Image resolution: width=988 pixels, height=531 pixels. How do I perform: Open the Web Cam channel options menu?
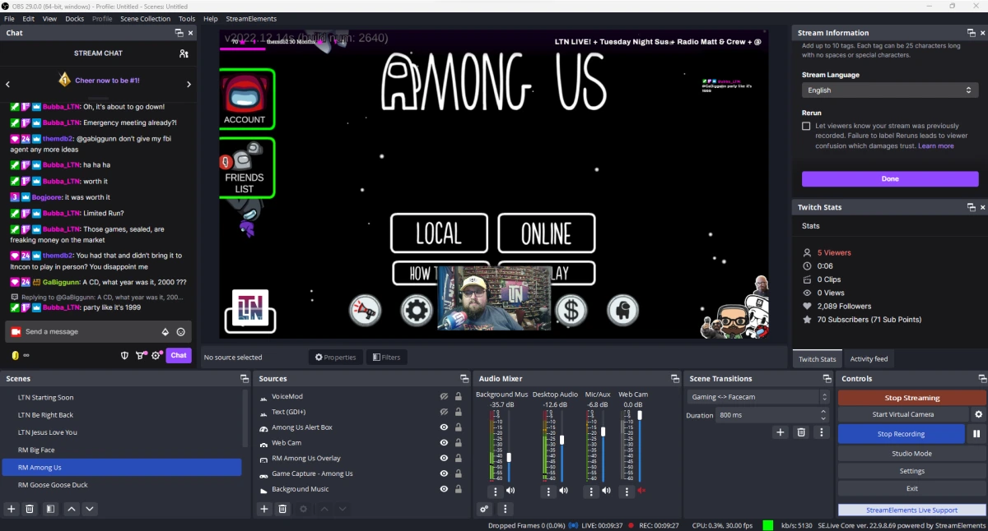627,492
